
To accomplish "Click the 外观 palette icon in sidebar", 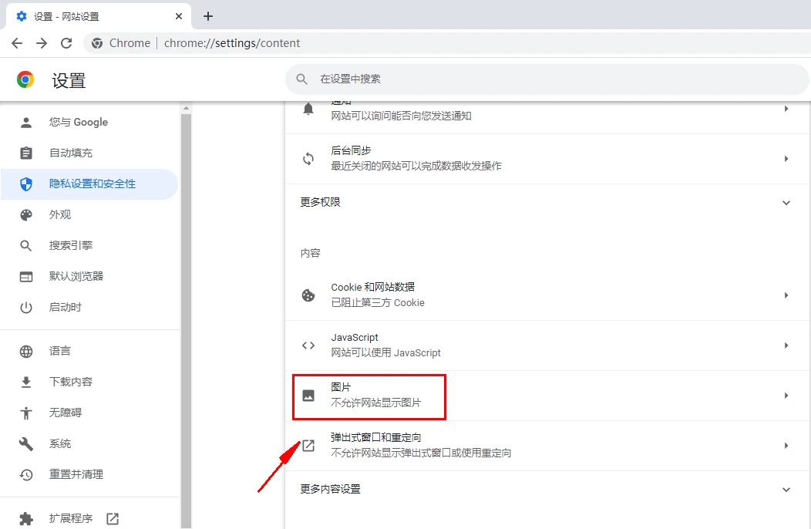I will click(28, 214).
